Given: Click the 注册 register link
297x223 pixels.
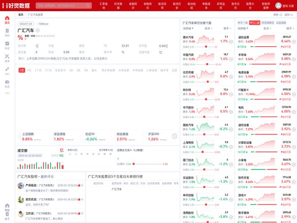Looking at the screenshot, I should 291,6.
